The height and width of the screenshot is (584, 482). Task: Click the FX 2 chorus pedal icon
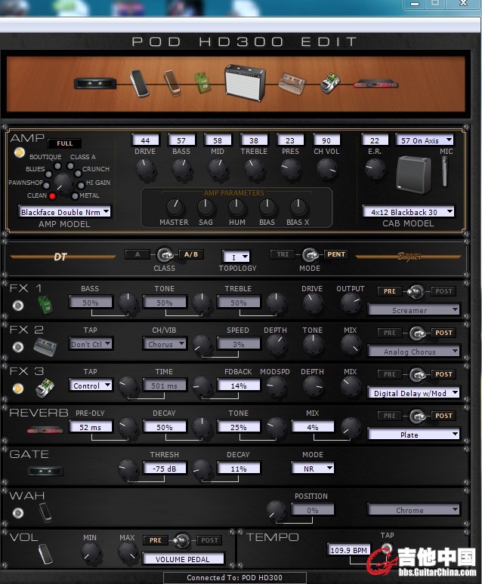(45, 347)
